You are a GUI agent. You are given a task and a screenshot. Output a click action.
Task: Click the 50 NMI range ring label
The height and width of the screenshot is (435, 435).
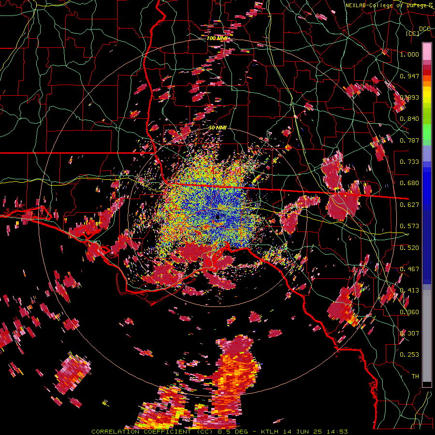click(217, 128)
